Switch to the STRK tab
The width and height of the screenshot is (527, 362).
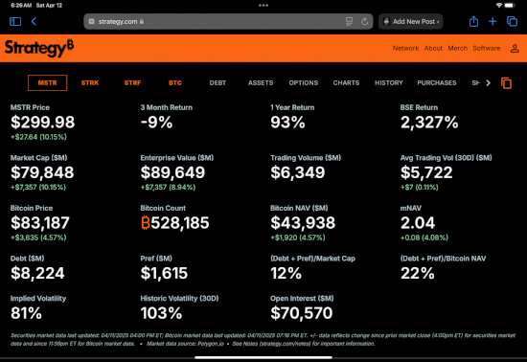click(90, 83)
